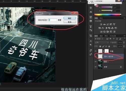Switch to the 路径 tab
The width and height of the screenshot is (126, 91).
pos(106,36)
